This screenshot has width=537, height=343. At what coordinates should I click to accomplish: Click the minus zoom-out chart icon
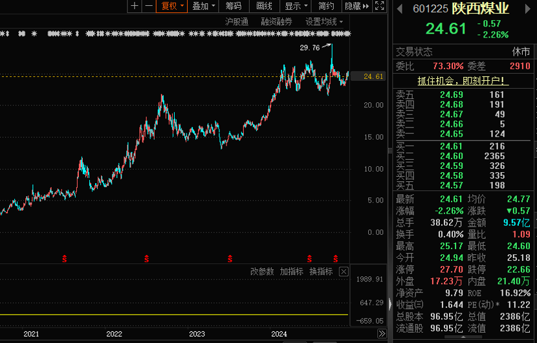click(x=149, y=6)
